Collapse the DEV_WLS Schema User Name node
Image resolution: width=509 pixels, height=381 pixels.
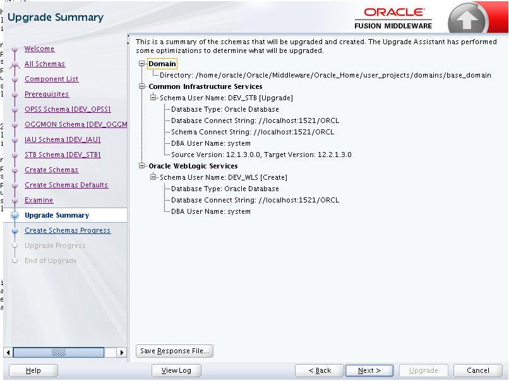[153, 177]
